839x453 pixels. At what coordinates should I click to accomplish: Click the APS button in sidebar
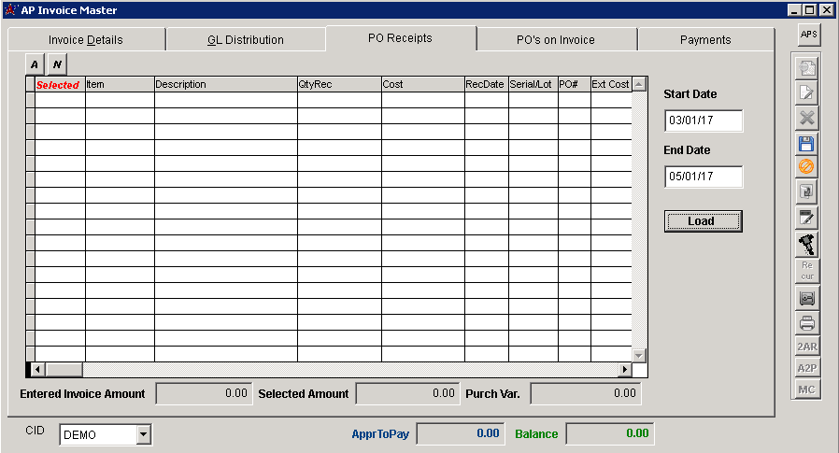[x=808, y=34]
